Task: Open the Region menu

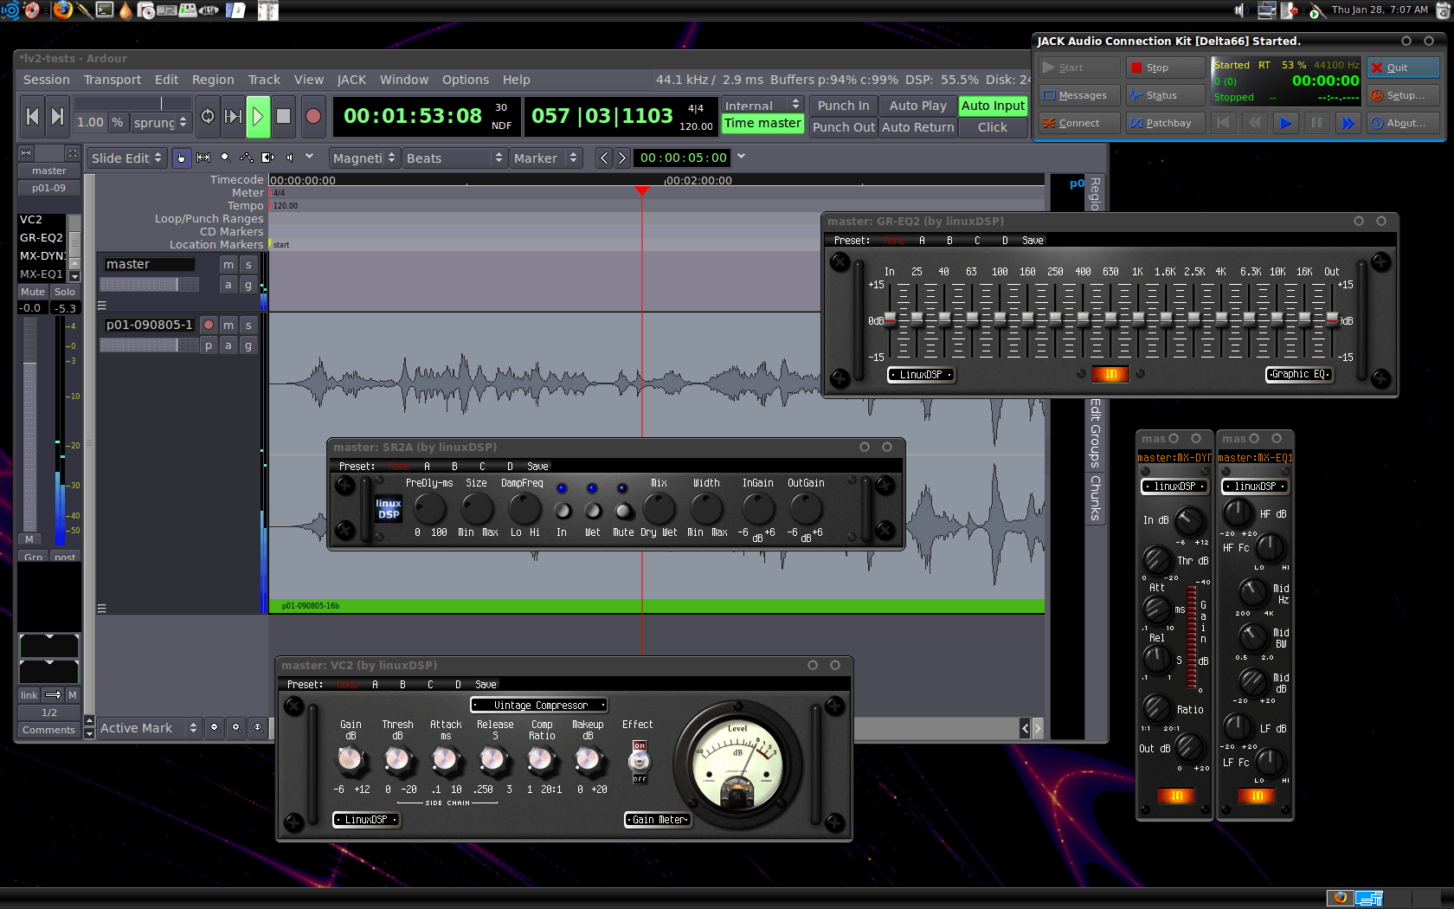Action: click(213, 80)
